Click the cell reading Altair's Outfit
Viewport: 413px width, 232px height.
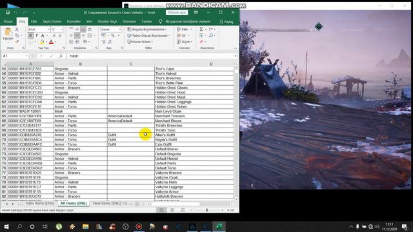(194, 135)
